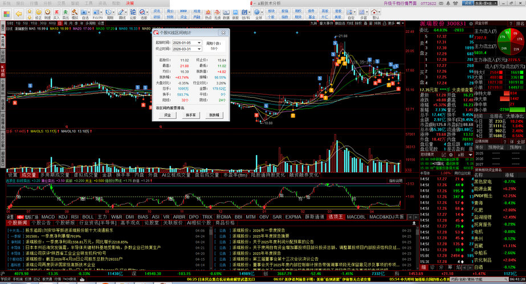Expand the 自选 toolbar dropdown arrow

pyautogui.click(x=89, y=12)
